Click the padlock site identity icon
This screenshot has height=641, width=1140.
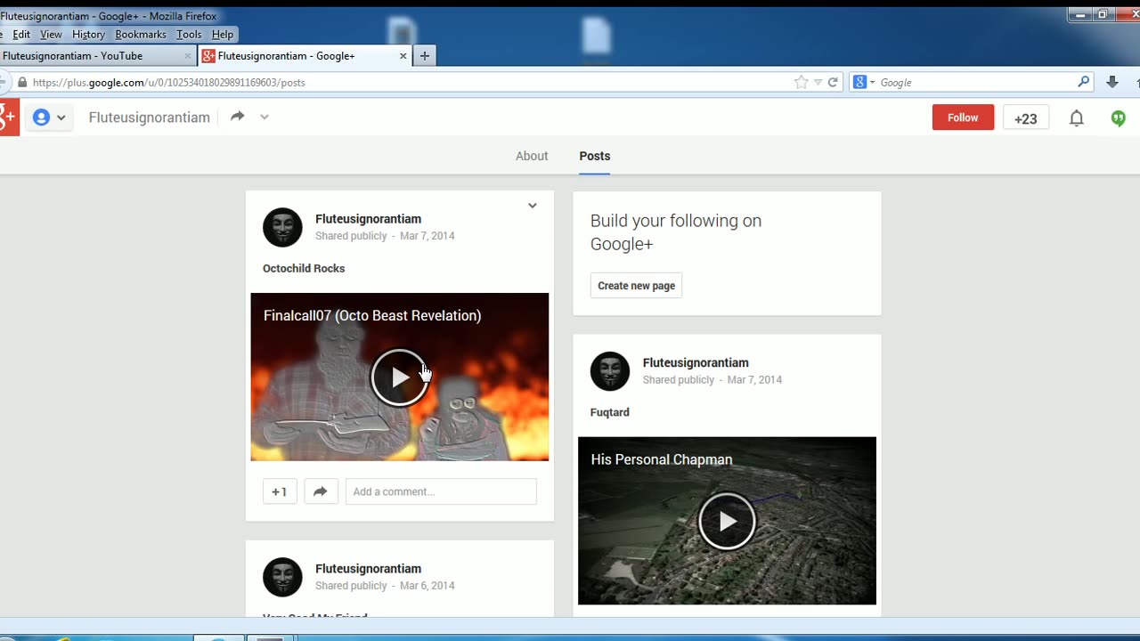(22, 82)
